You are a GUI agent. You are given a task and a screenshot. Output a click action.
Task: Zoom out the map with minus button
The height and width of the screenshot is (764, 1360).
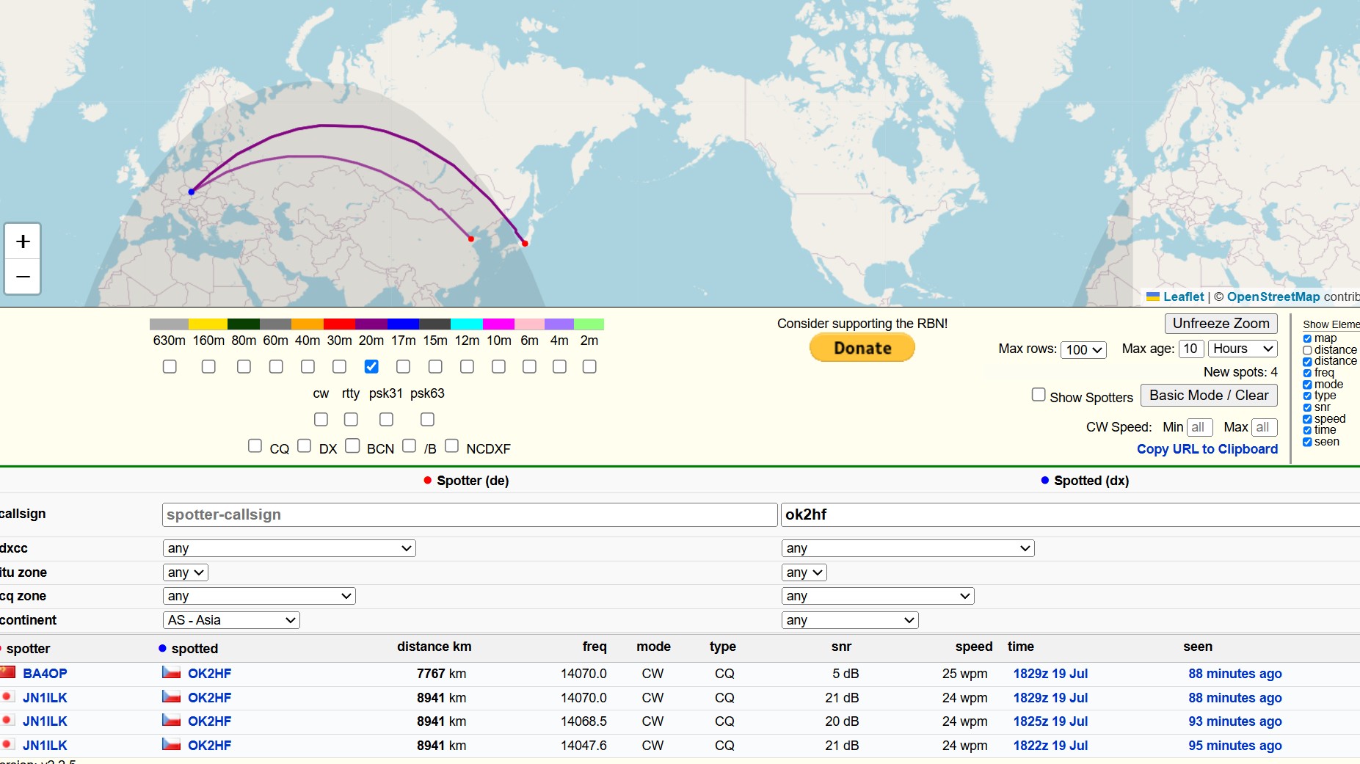coord(23,277)
